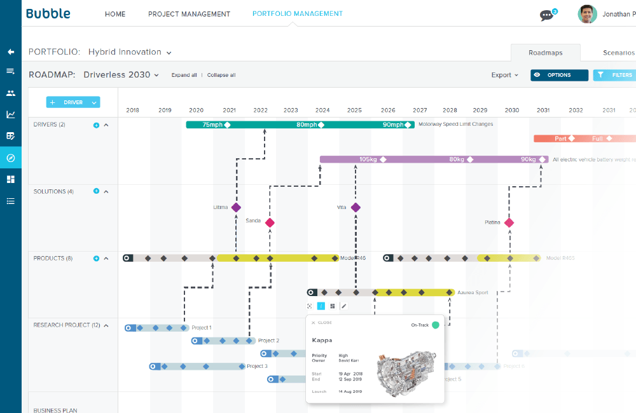Screen dimensions: 636x413
Task: Select the pink Sanda milestone diamond
Action: [x=270, y=222]
